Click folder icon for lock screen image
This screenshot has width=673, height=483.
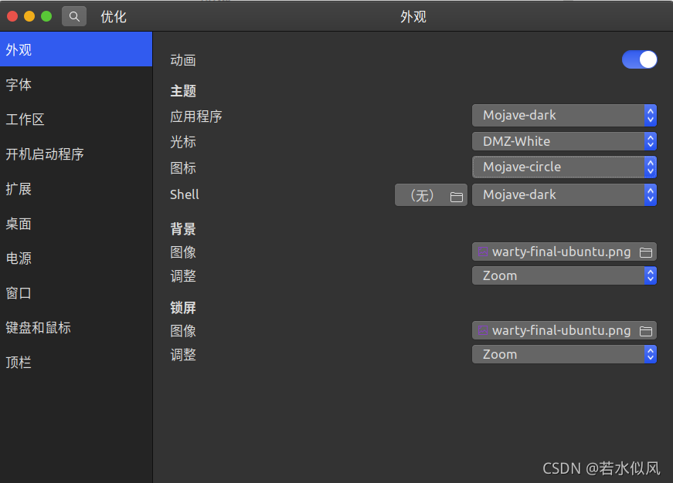(646, 331)
